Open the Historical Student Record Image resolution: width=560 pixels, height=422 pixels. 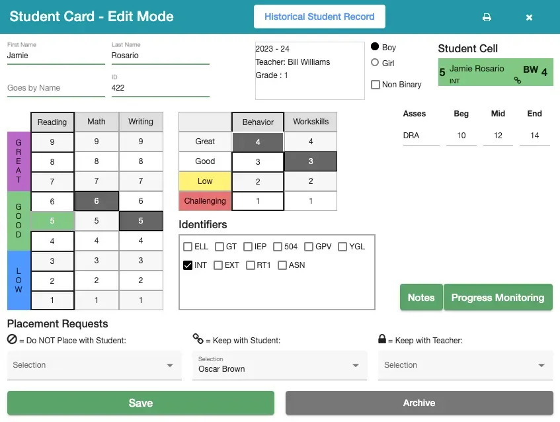(319, 17)
